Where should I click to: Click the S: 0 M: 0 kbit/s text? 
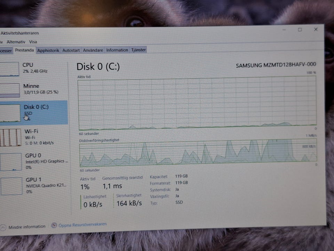coord(39,143)
